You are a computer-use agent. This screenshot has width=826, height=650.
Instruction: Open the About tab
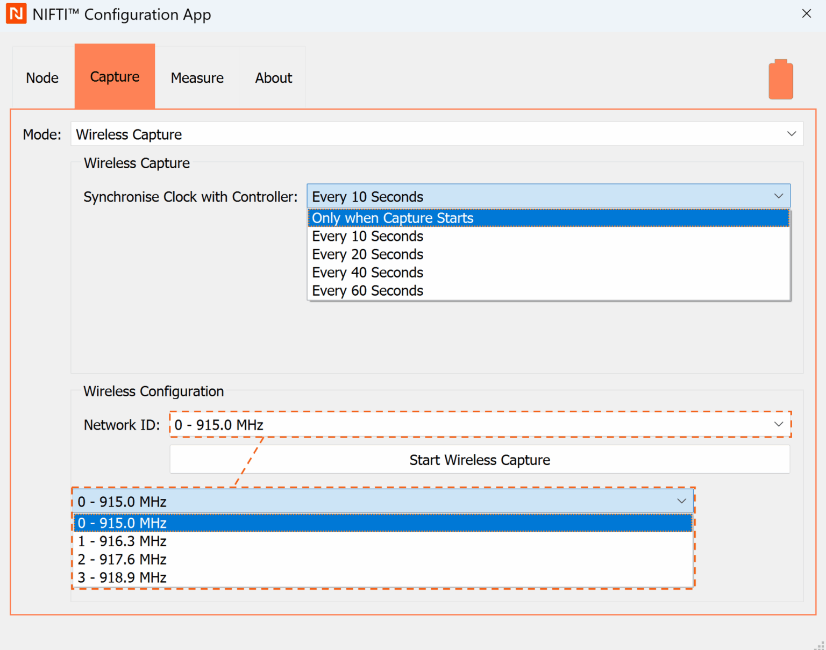[273, 78]
